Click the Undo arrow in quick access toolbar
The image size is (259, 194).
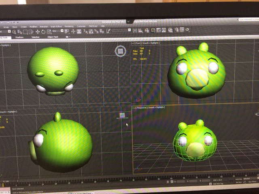pos(2,23)
